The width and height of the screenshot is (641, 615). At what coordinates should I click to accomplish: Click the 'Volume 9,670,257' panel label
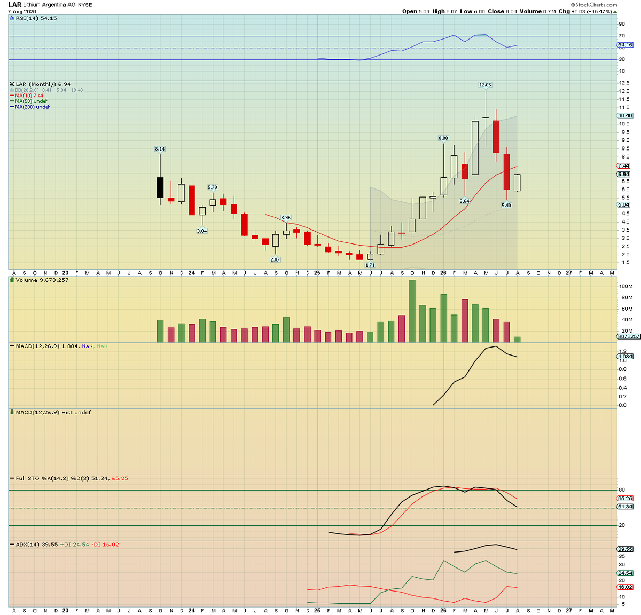click(42, 280)
